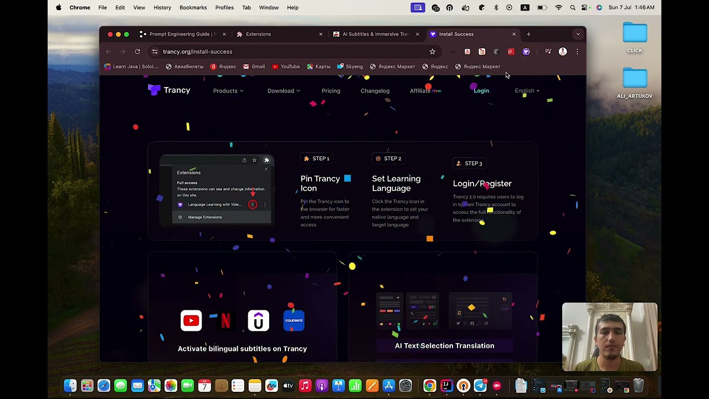This screenshot has height=399, width=709.
Task: Open the Profiles menu
Action: click(224, 8)
